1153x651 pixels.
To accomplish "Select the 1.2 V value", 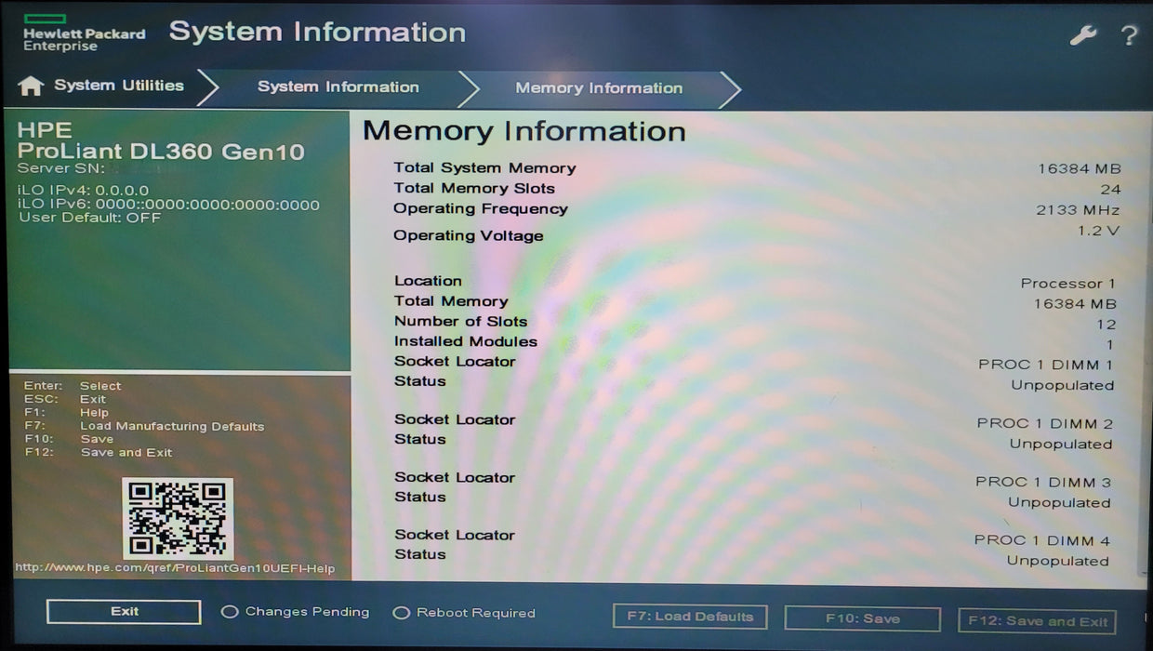I will pyautogui.click(x=1098, y=231).
